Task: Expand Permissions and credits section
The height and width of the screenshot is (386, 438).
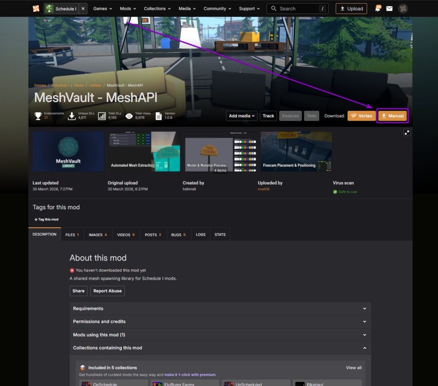Action: coord(220,321)
